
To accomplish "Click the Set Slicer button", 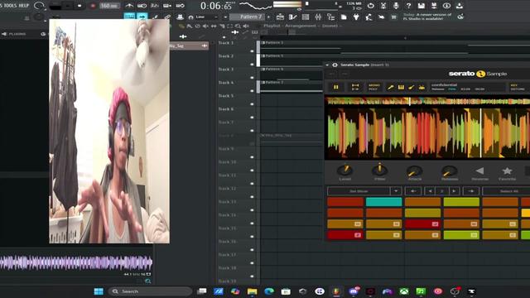I will point(359,191).
